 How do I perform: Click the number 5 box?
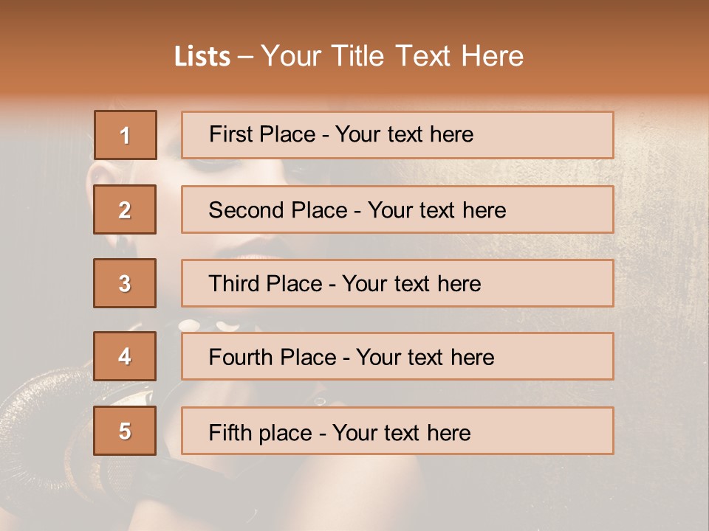[125, 431]
